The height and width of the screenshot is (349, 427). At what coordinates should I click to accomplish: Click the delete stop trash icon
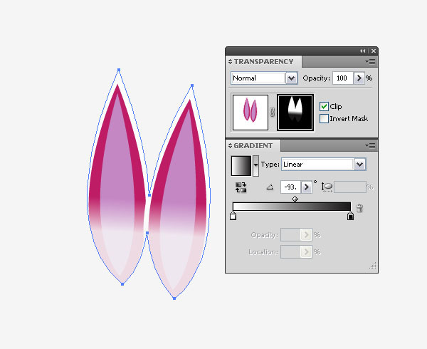click(359, 208)
